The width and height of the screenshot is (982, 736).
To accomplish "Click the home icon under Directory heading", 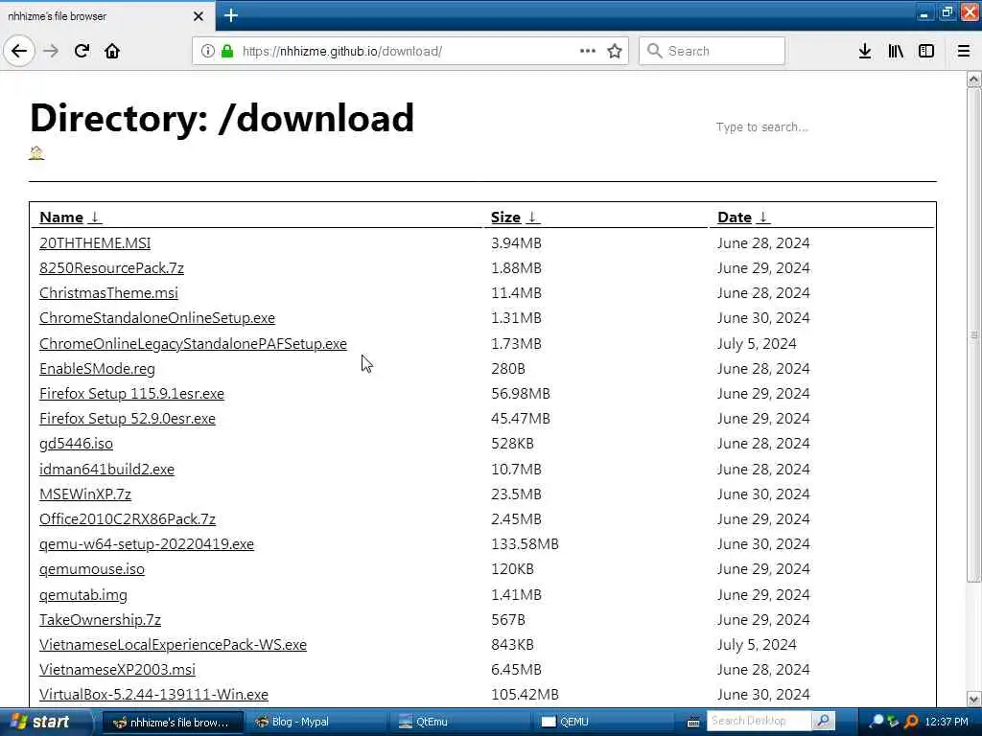I will tap(36, 152).
